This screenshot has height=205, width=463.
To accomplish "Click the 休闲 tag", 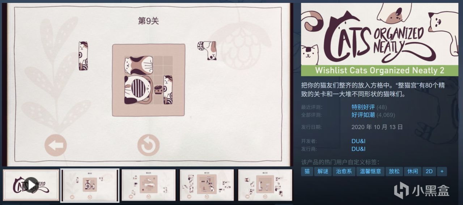I will [x=412, y=171].
